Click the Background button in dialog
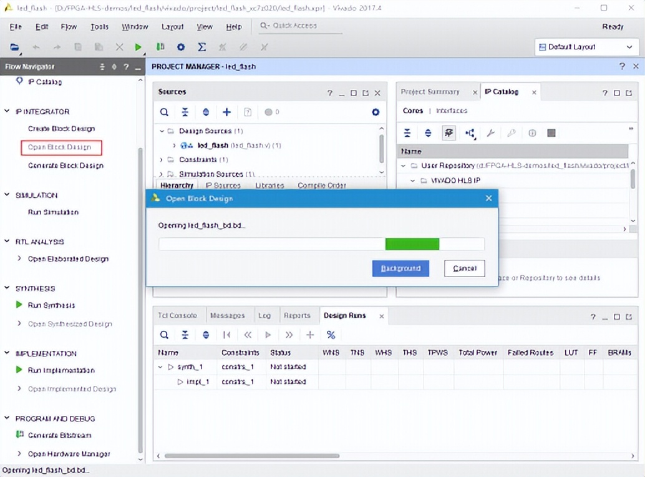The height and width of the screenshot is (477, 645). click(400, 268)
